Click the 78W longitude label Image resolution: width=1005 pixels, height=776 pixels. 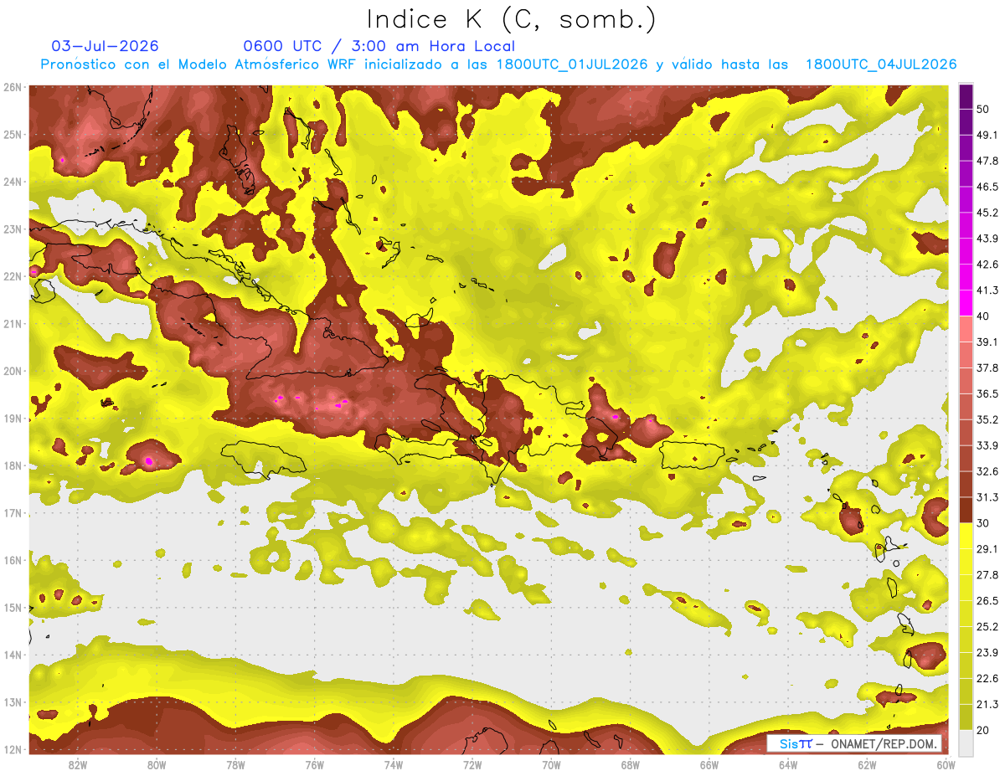235,764
